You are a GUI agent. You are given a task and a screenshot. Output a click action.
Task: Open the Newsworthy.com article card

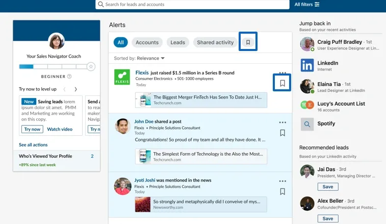point(201,204)
